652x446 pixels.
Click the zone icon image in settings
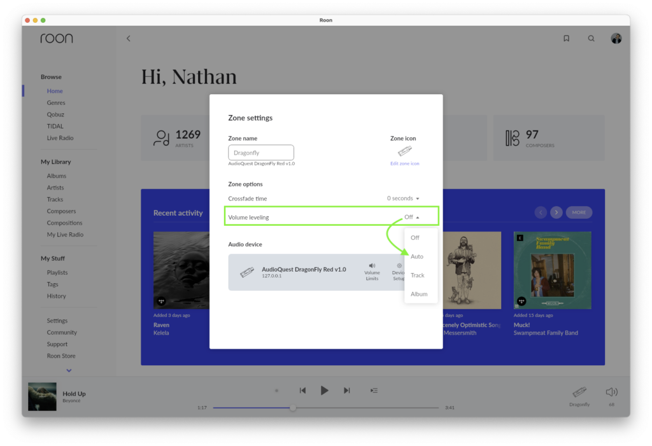click(x=404, y=151)
